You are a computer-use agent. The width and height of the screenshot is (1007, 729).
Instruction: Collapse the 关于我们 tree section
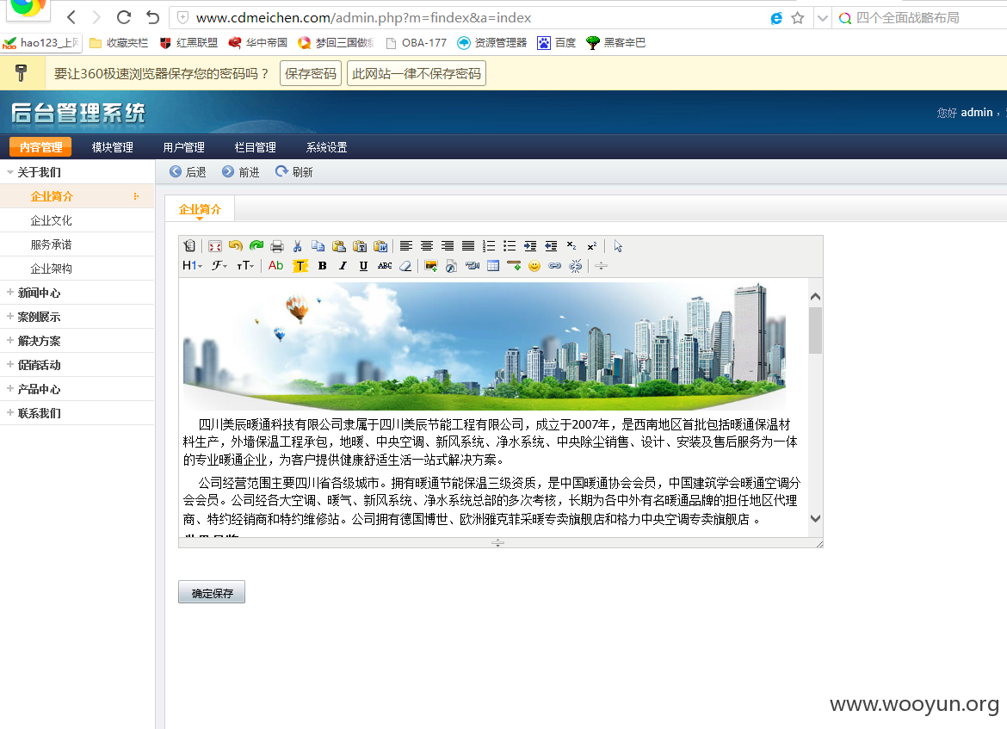point(10,172)
